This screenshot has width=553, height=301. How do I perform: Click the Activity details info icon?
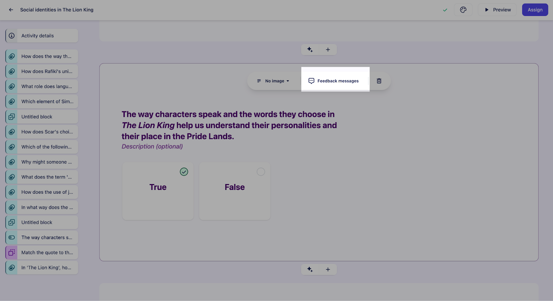(x=12, y=36)
